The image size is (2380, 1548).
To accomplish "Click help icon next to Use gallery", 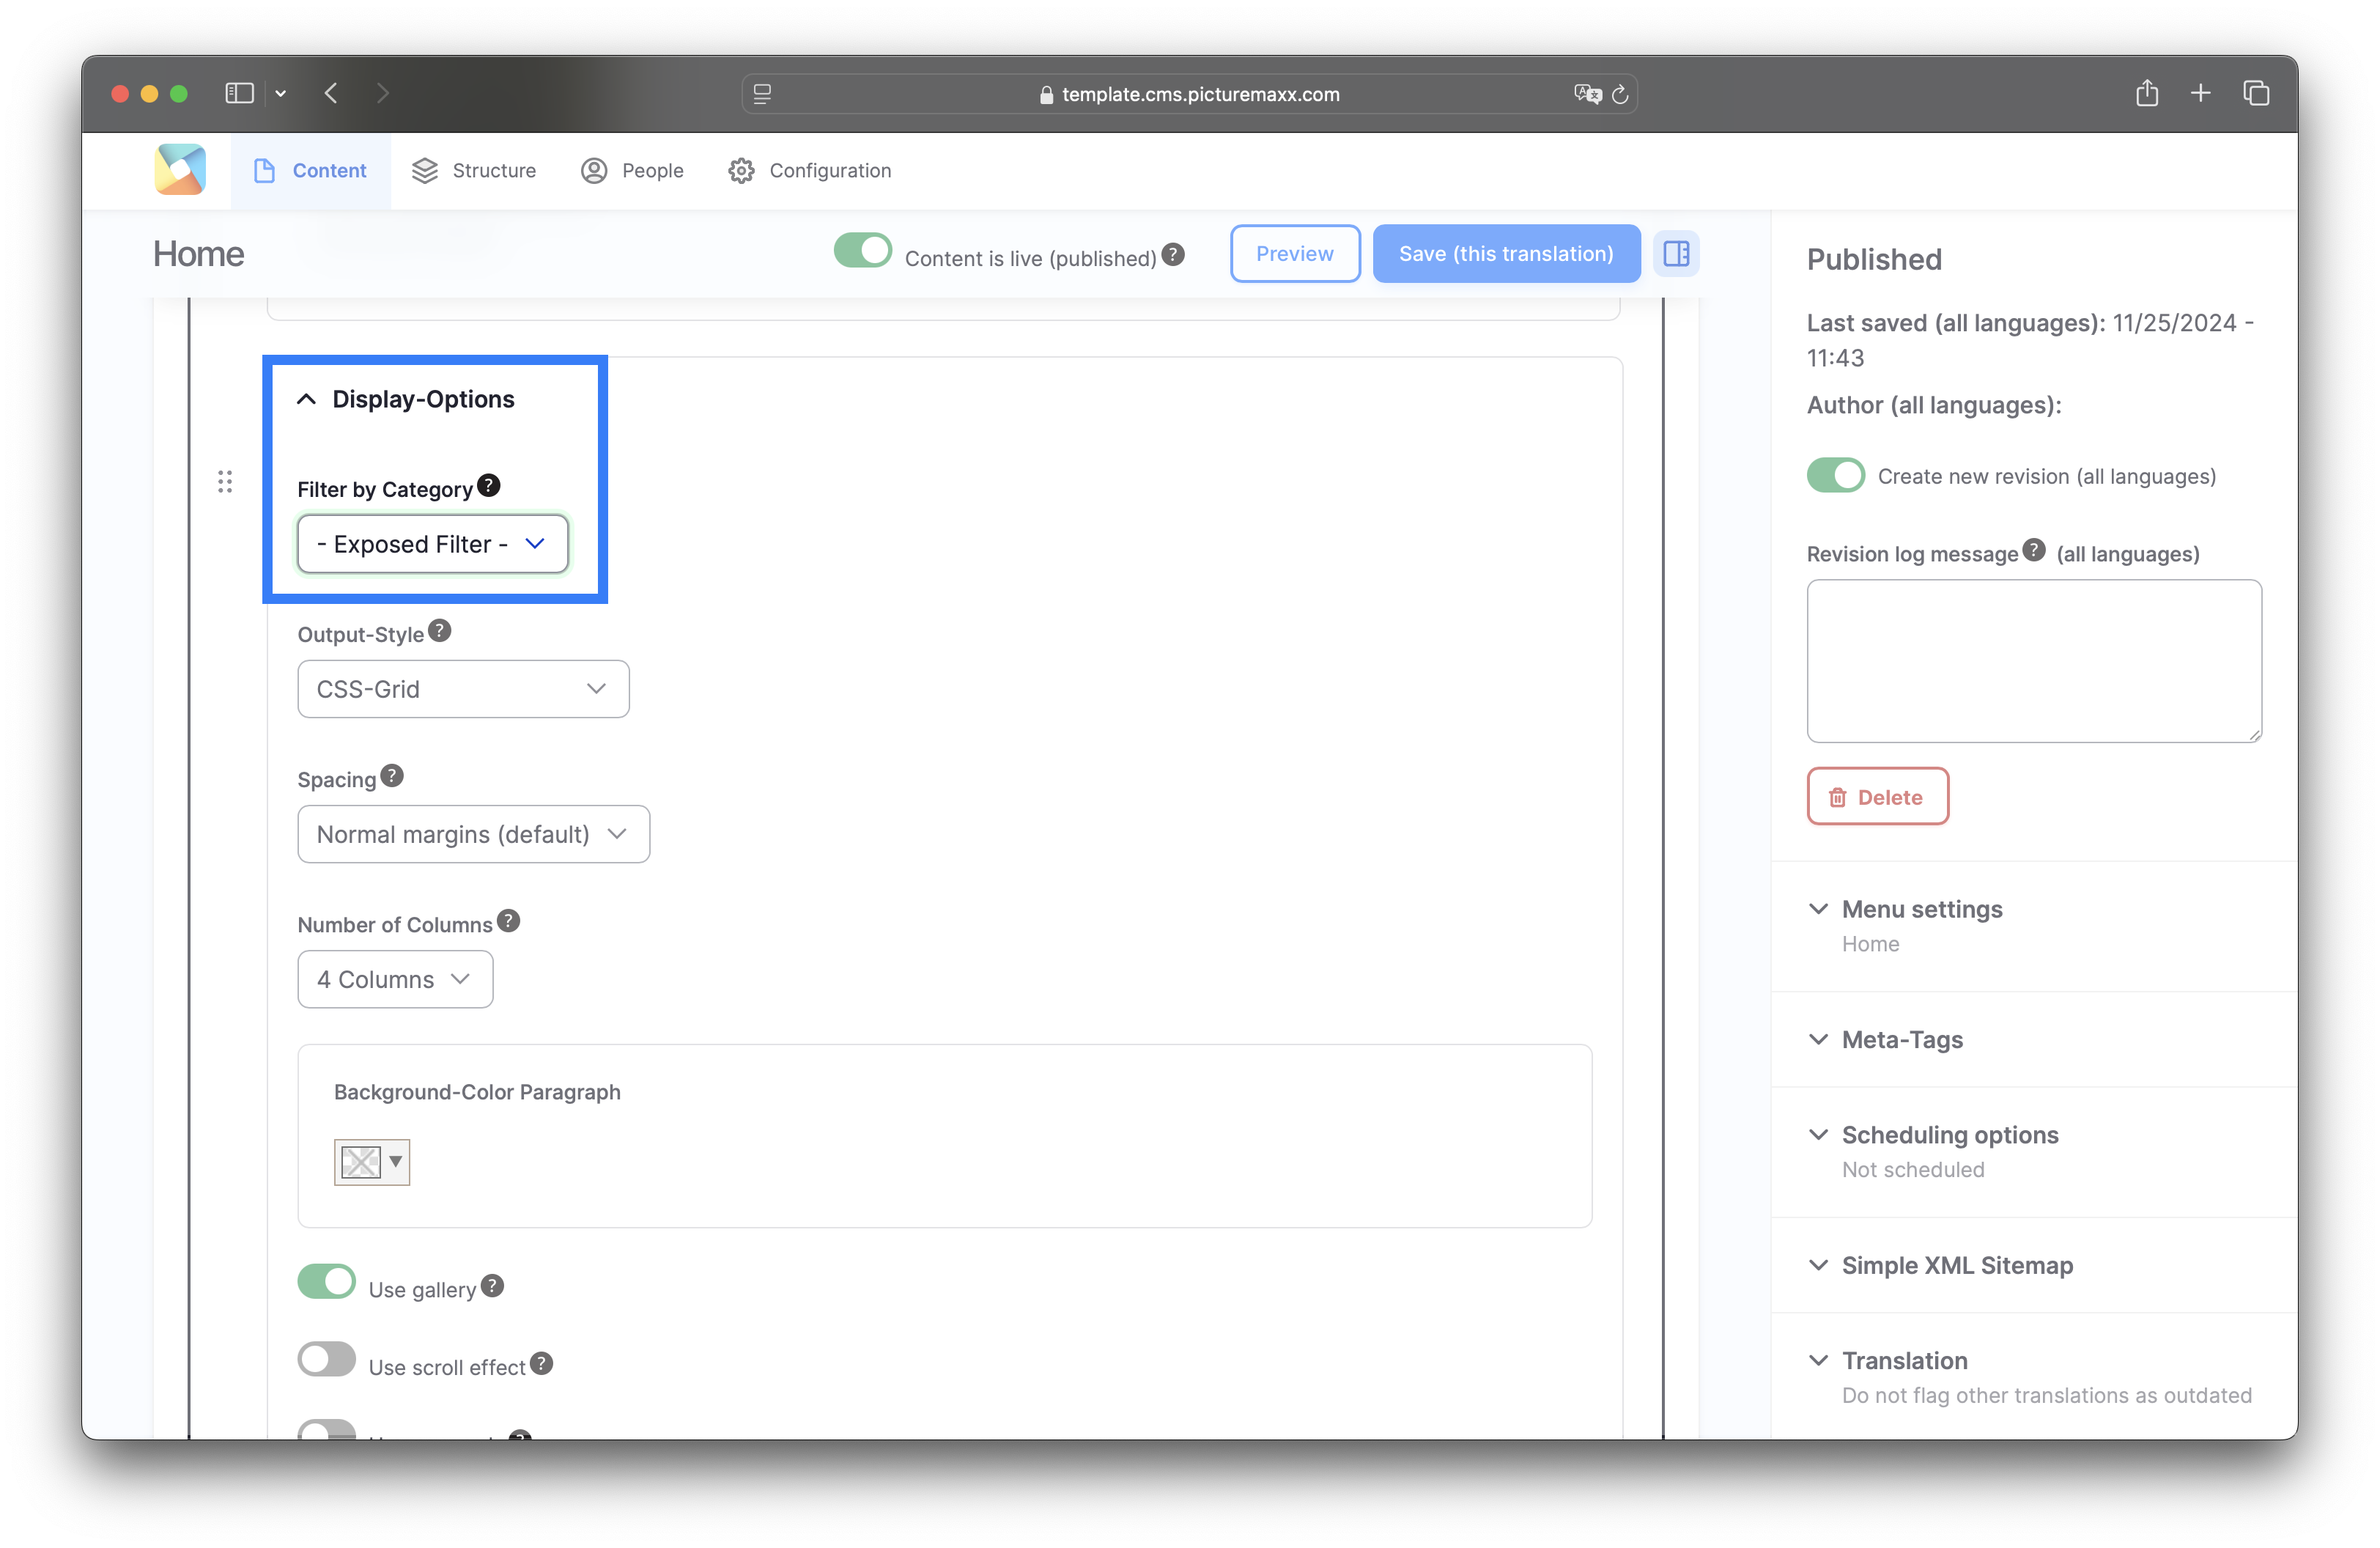I will coord(492,1286).
